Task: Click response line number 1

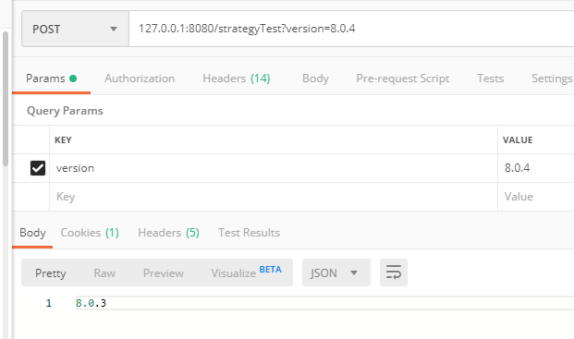Action: [x=49, y=303]
